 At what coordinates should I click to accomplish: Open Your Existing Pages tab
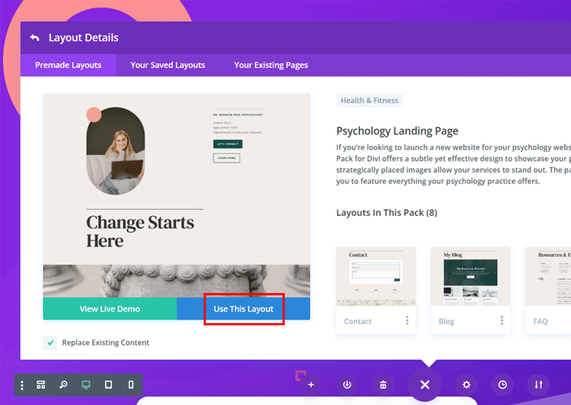[271, 65]
